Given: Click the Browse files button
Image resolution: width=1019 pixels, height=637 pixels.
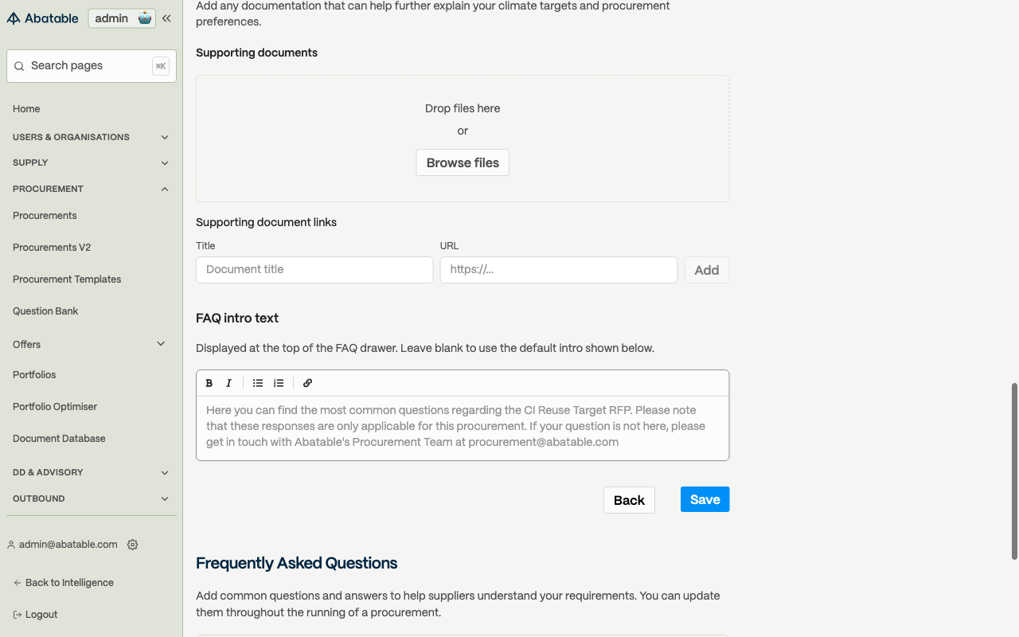Looking at the screenshot, I should [x=463, y=162].
